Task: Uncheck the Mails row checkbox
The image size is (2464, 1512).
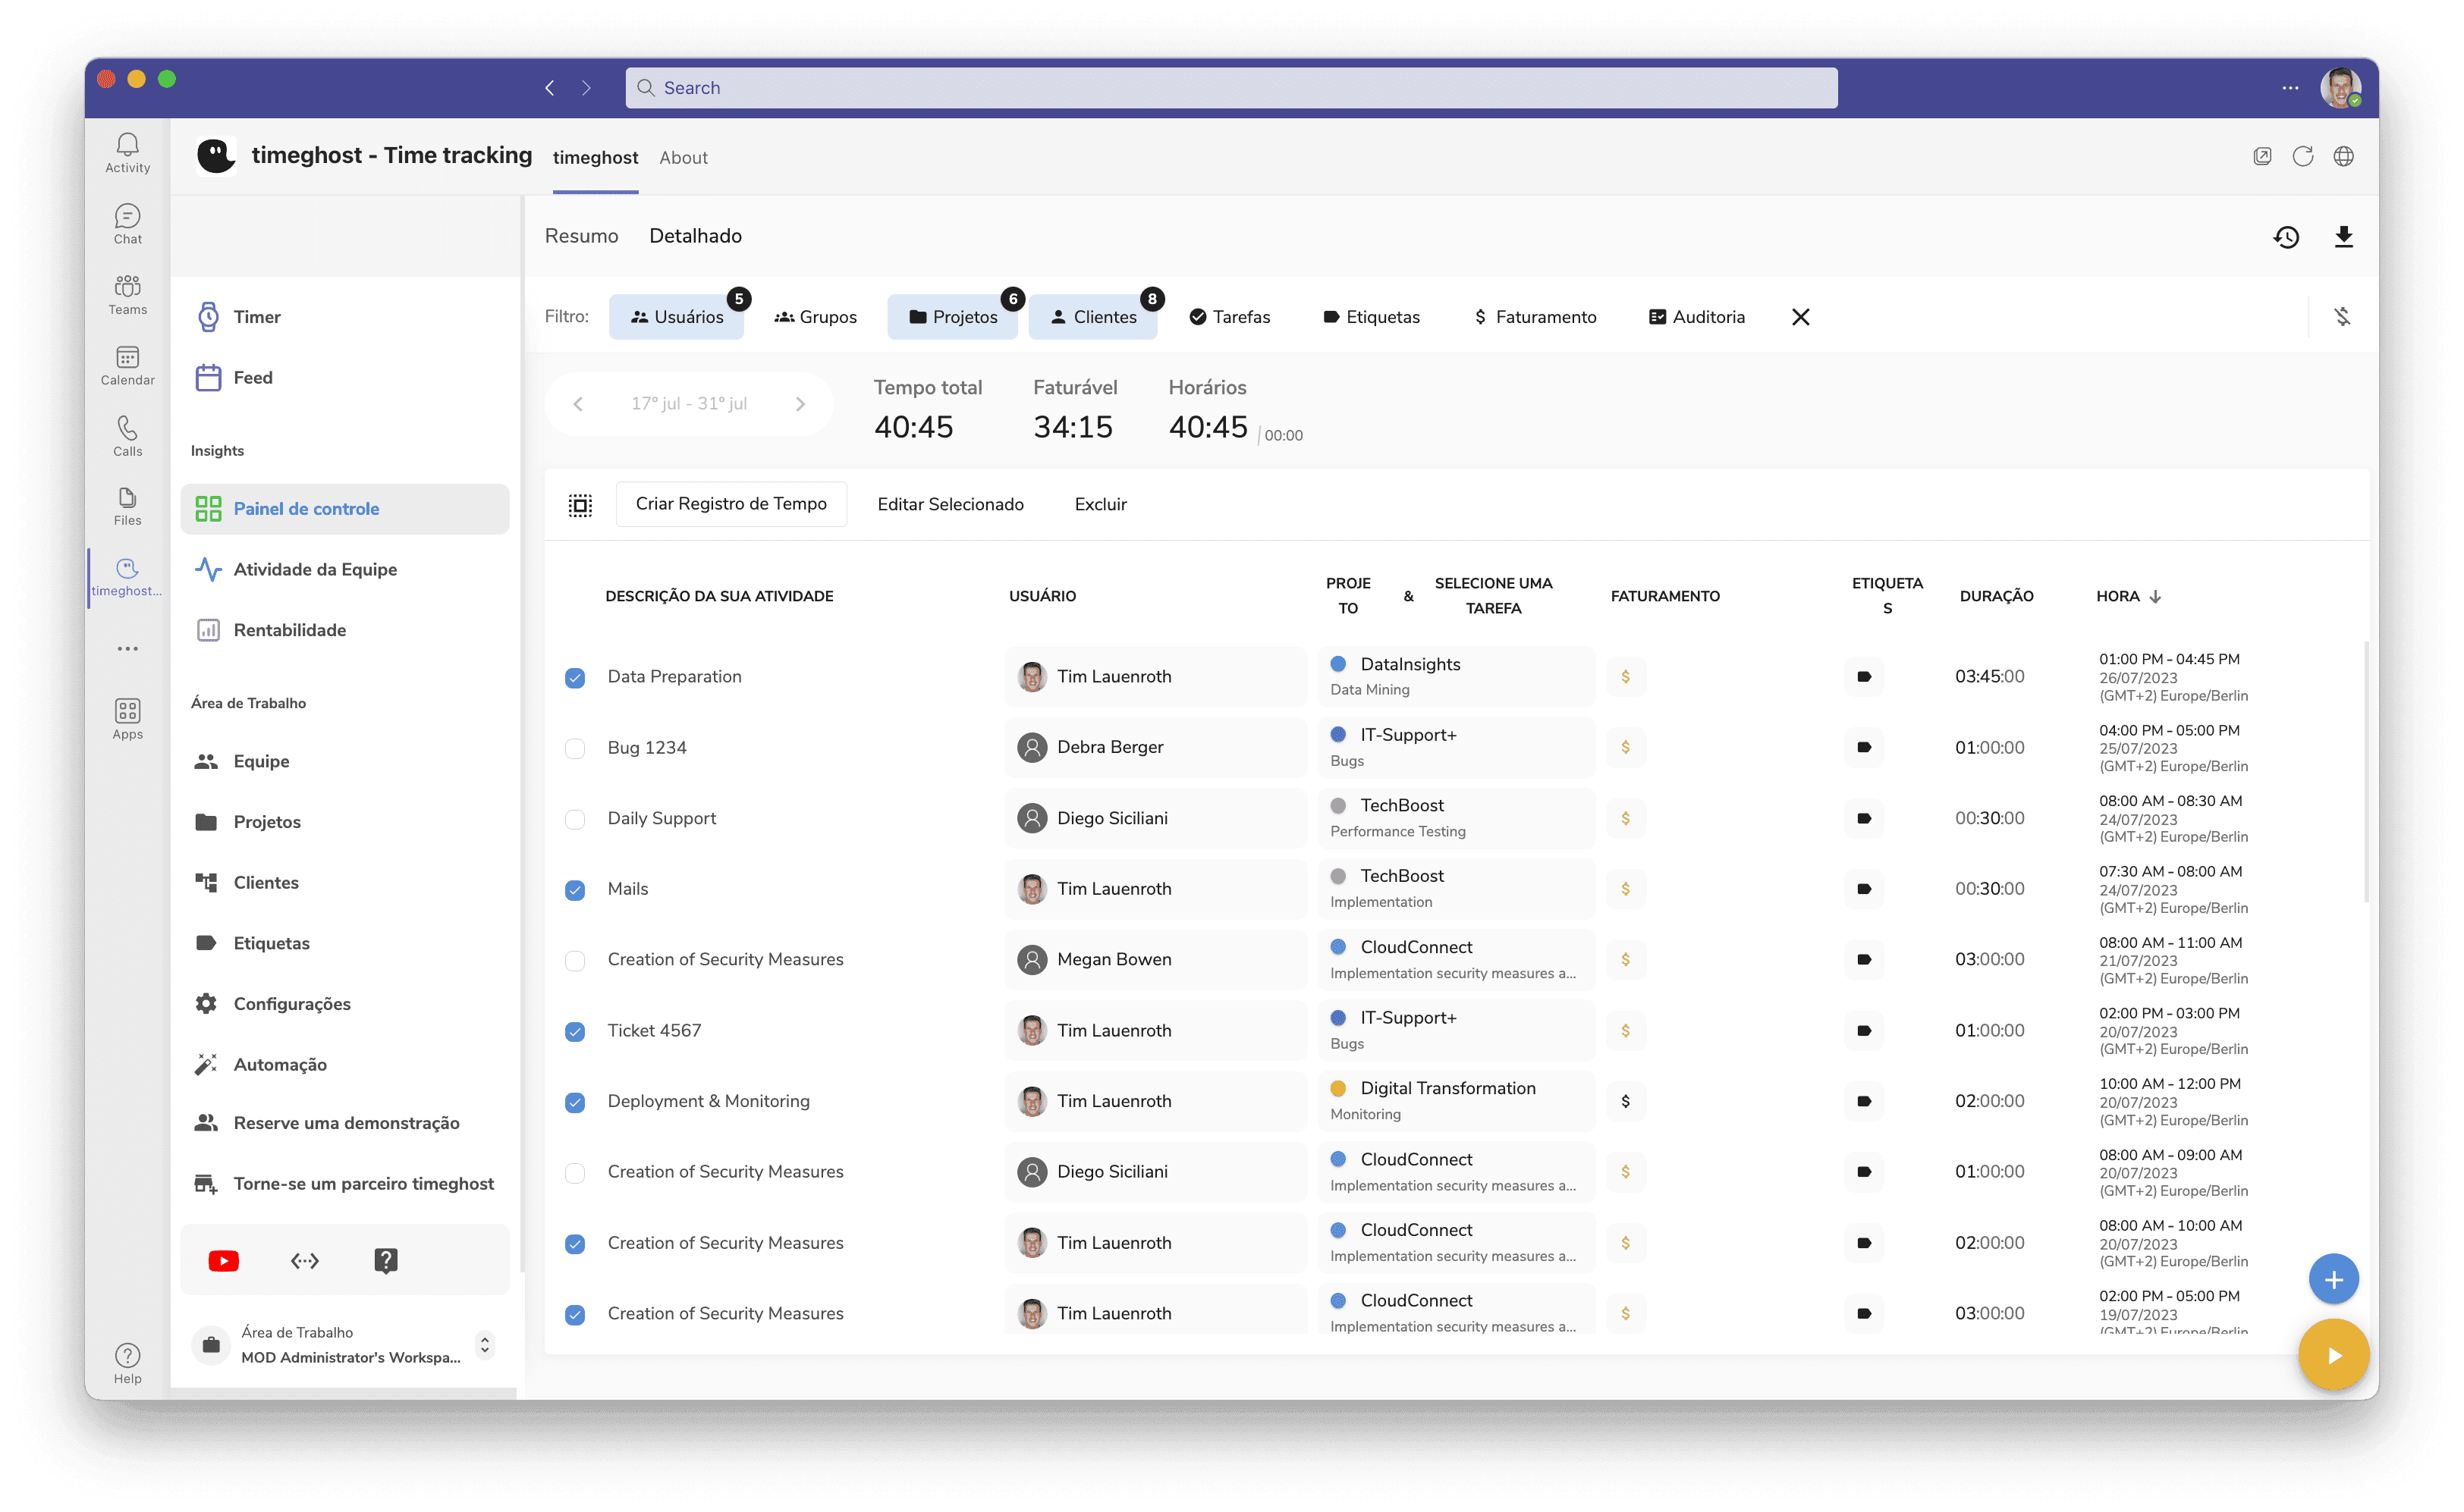Action: tap(575, 890)
